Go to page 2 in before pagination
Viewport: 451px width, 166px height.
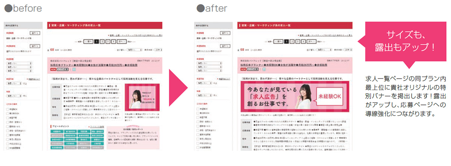coord(102,42)
